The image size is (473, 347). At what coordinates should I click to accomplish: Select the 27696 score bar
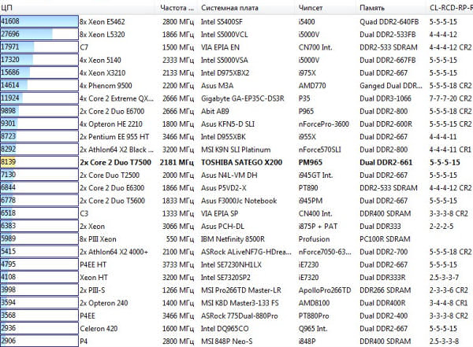click(39, 34)
